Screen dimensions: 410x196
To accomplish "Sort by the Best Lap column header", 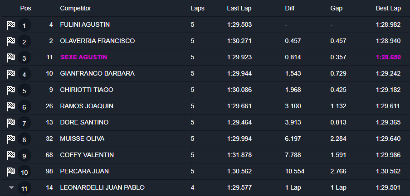I will point(388,8).
